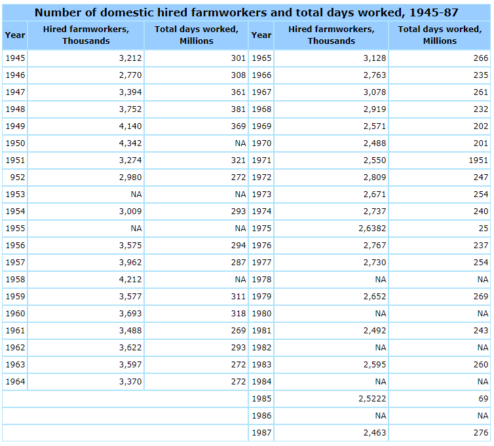Click the table title about domestic hired farmworkers
Screen dimensions: 494x446
[246, 12]
